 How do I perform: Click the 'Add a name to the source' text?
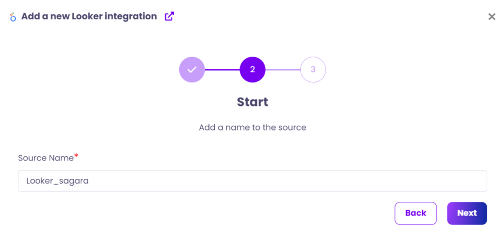[253, 127]
